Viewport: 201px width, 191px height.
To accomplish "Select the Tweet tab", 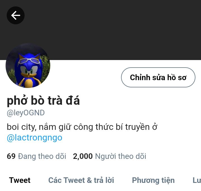I will tap(20, 180).
